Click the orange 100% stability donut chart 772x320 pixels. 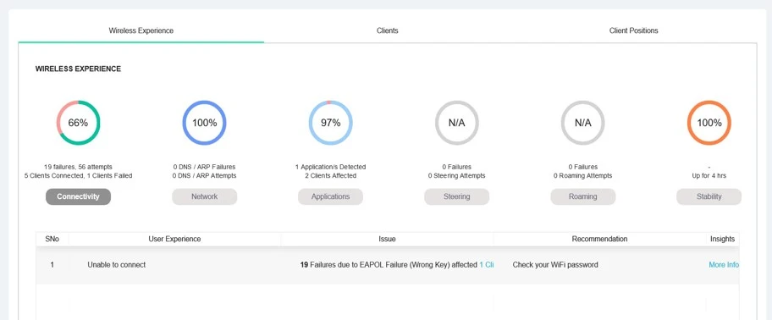tap(709, 123)
